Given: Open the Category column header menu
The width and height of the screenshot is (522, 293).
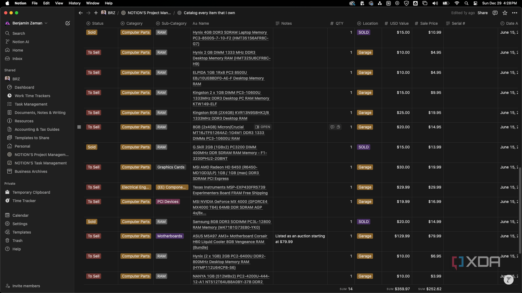Looking at the screenshot, I should (x=132, y=23).
